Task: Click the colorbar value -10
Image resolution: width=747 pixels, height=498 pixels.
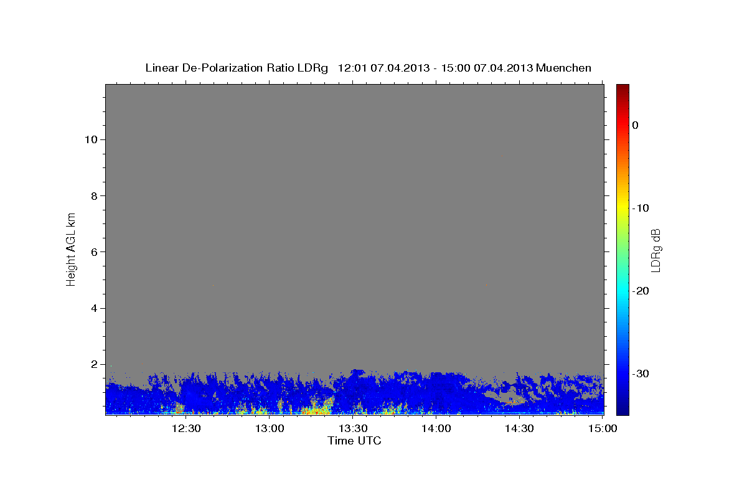Action: (x=641, y=208)
